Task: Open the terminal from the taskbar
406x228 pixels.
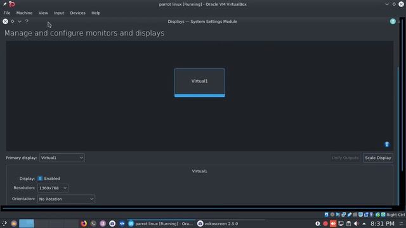Action: point(93,224)
